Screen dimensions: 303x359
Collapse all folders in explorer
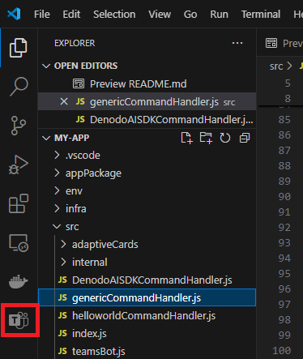[x=245, y=138]
